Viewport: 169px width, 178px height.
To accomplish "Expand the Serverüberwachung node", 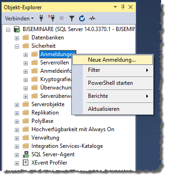I will click(25, 96).
